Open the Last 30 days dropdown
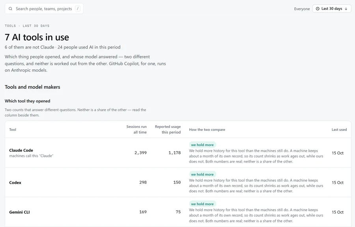The image size is (355, 227). [x=332, y=9]
